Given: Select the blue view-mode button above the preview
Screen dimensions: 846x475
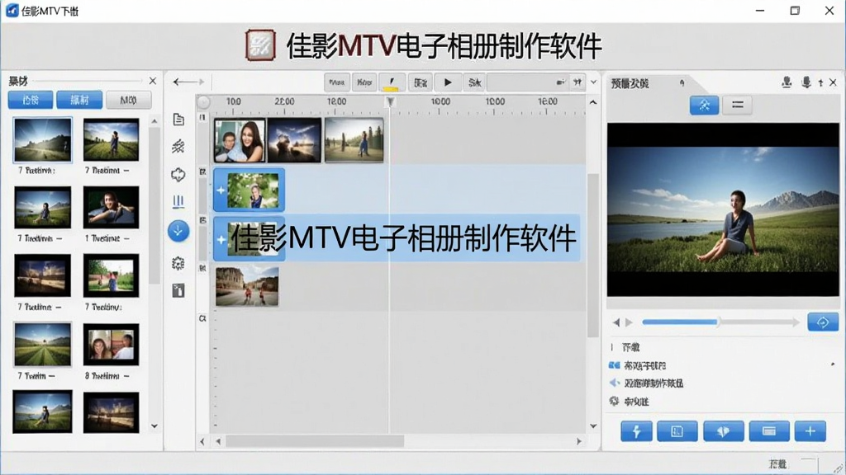Looking at the screenshot, I should [x=704, y=105].
